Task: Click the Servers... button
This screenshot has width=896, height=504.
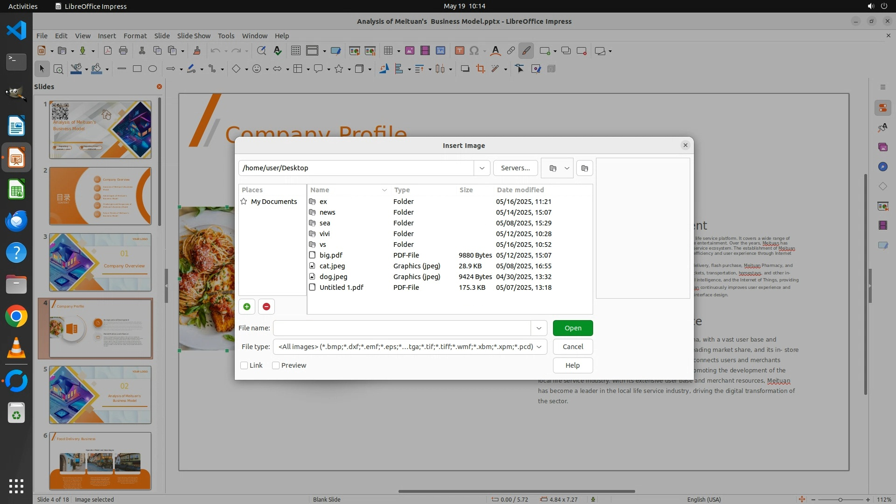Action: 515,168
